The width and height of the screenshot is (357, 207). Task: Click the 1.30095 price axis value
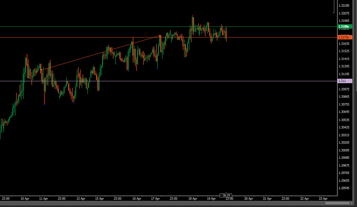pyautogui.click(x=344, y=150)
